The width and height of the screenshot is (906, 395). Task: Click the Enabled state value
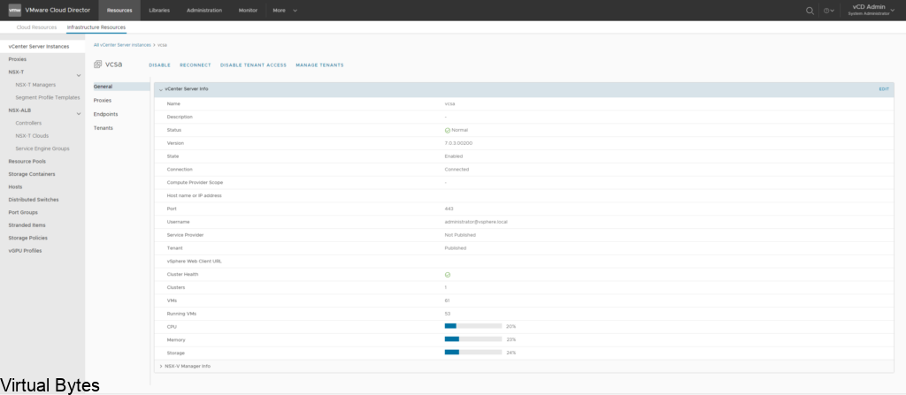point(454,156)
